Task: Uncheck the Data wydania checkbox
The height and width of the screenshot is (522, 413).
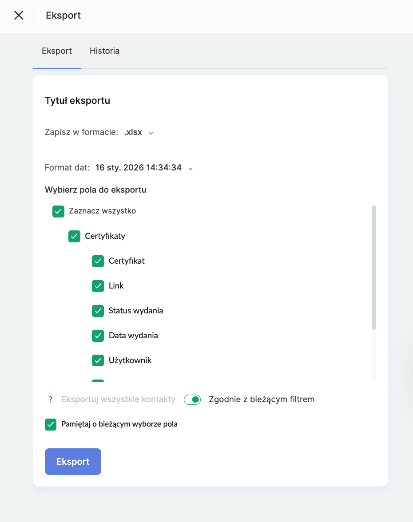Action: (x=98, y=336)
